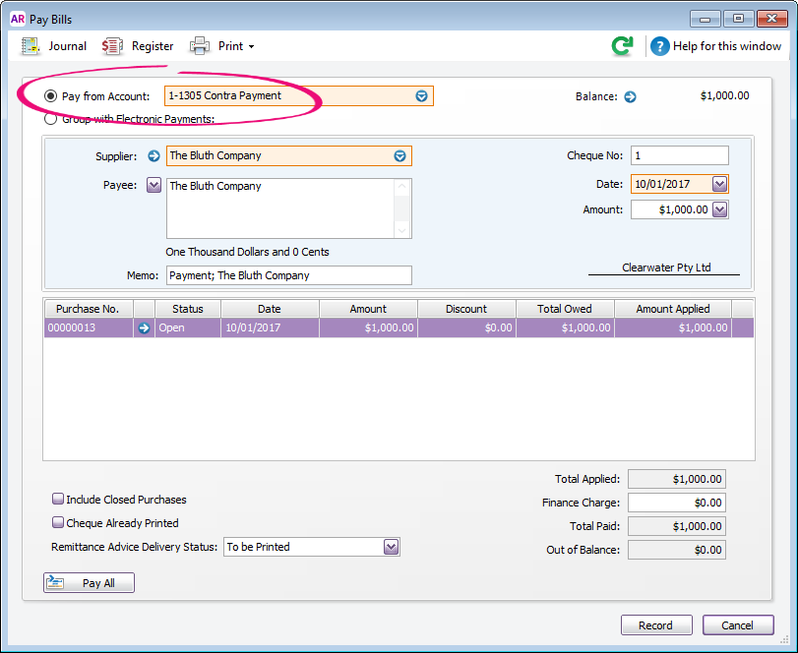Click the Cheque No input field

pos(679,155)
